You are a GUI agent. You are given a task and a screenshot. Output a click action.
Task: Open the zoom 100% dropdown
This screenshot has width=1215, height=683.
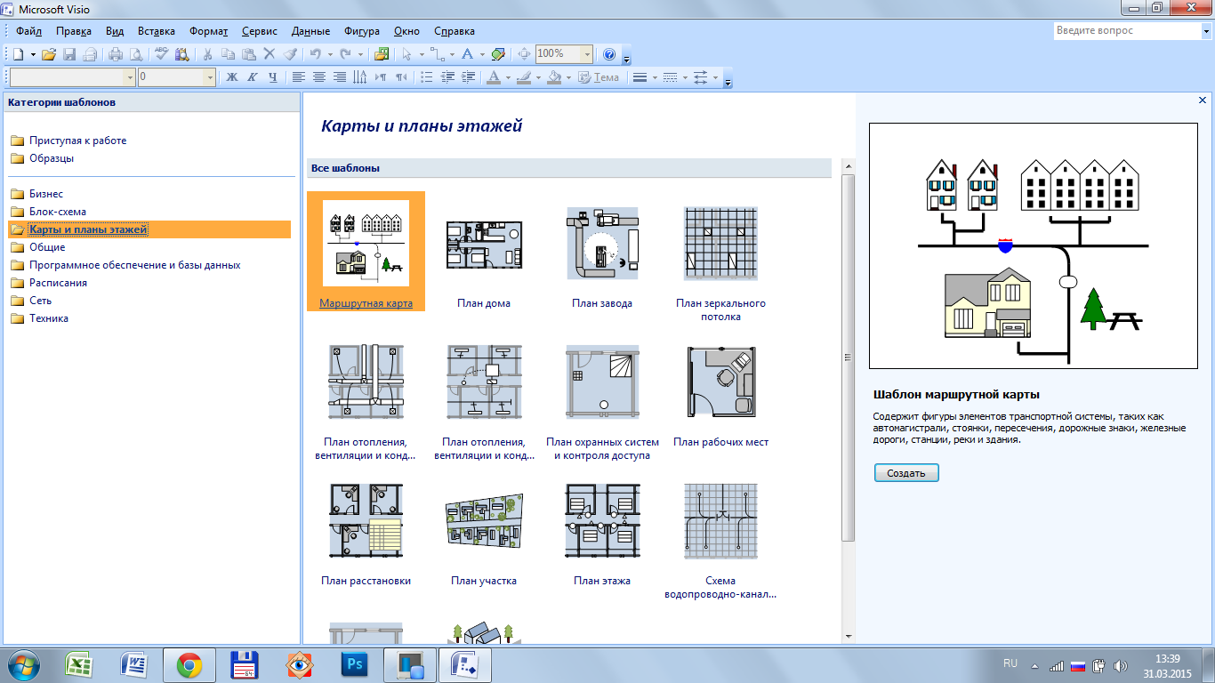(x=587, y=54)
